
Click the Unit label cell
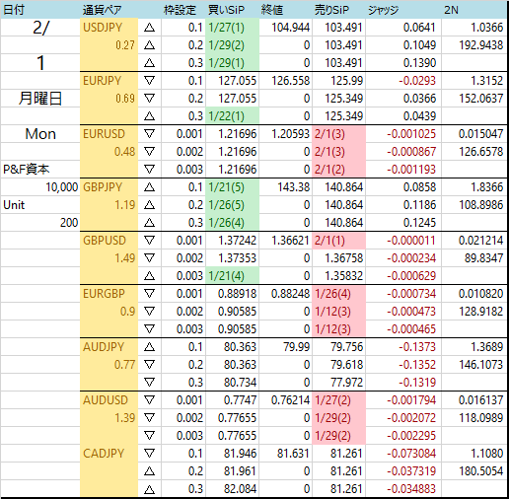[40, 205]
